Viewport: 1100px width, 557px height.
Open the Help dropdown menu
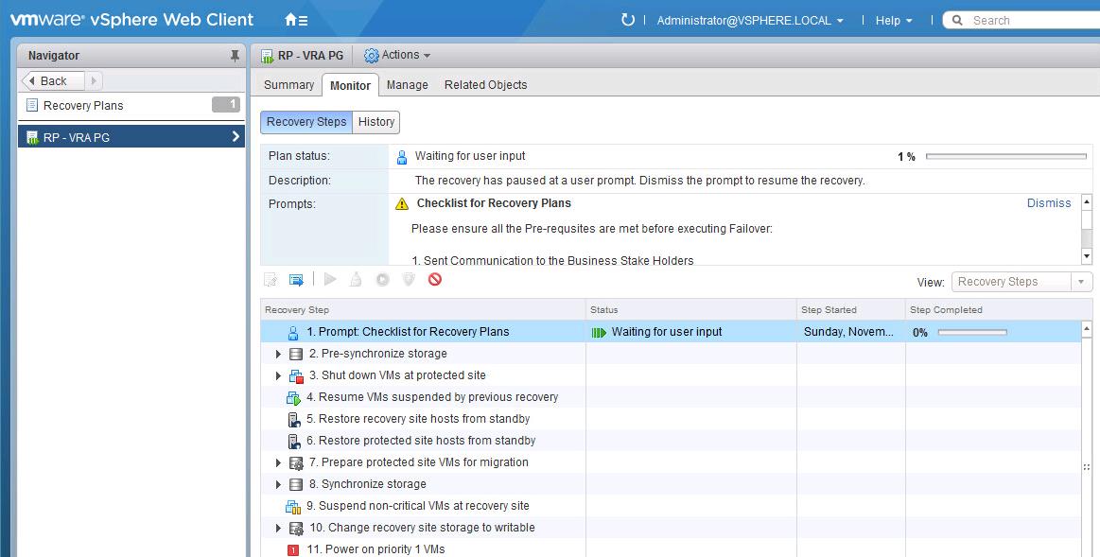pos(894,21)
